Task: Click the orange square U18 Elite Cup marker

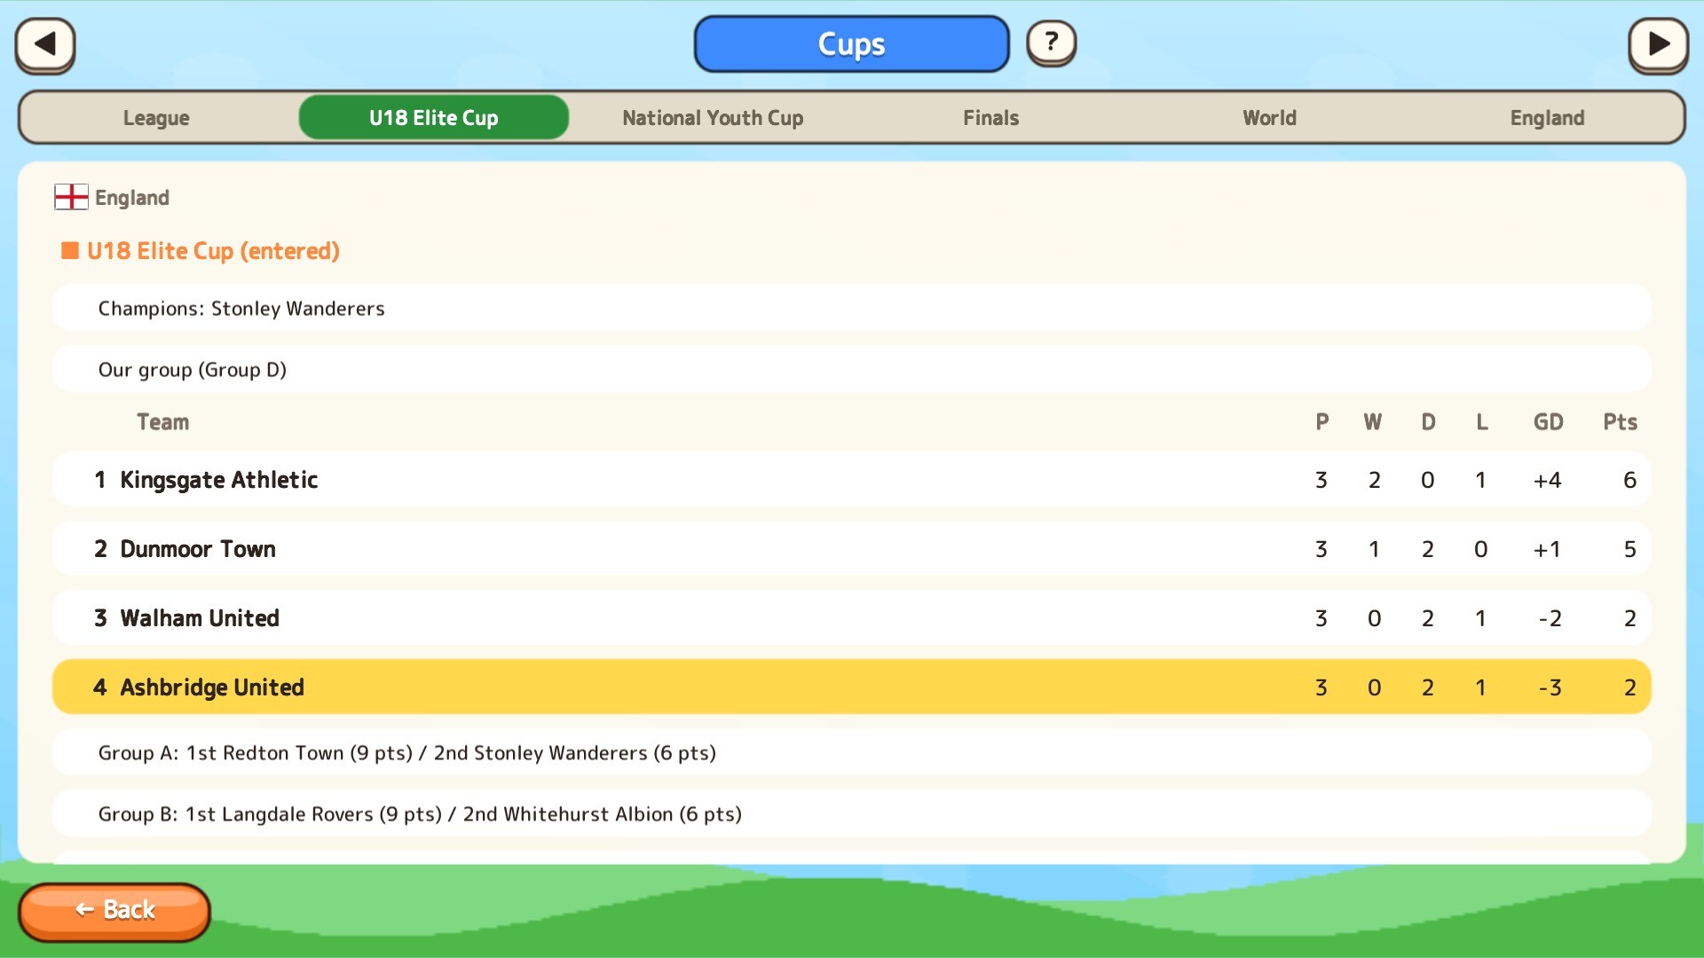Action: (x=70, y=251)
